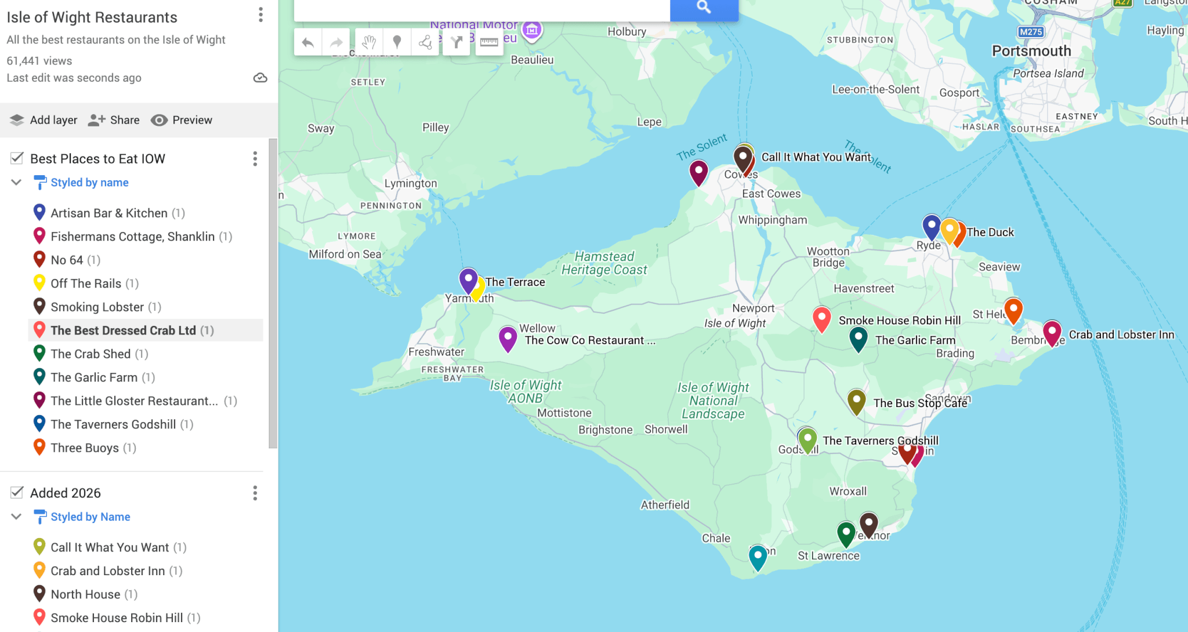Click the Redo arrow in map toolbar
This screenshot has height=632, width=1188.
coord(336,42)
